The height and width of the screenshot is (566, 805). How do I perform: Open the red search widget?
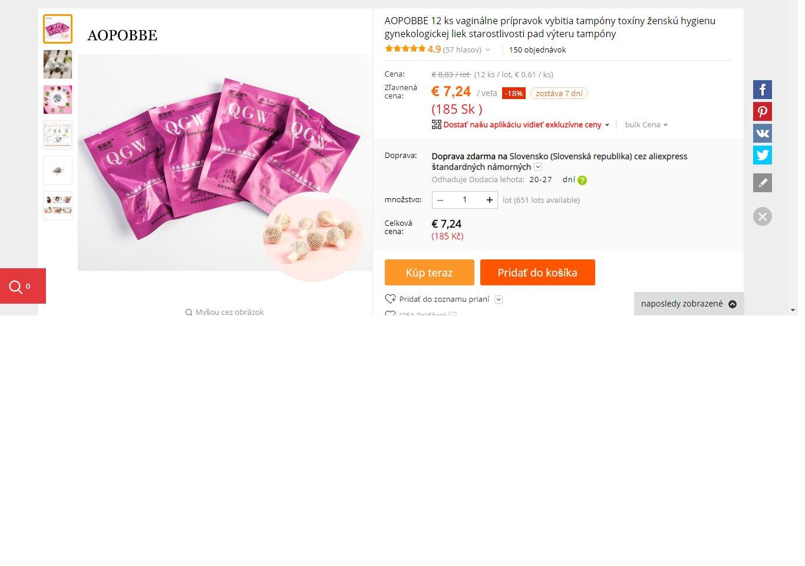tap(22, 287)
